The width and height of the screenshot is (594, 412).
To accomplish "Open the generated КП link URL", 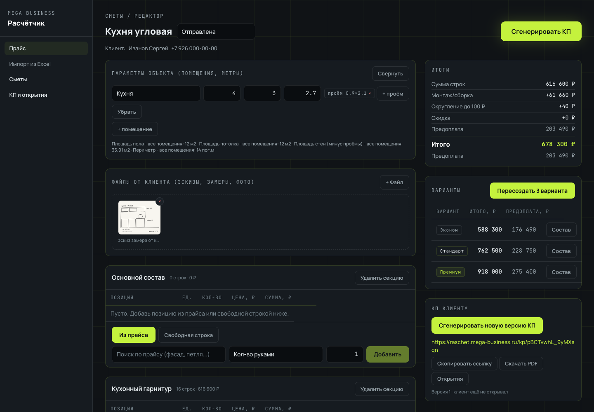I will [503, 346].
